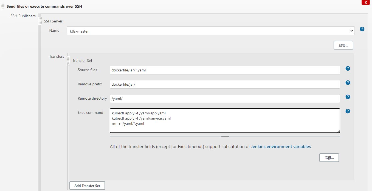Click the Add Transfer Set button
The height and width of the screenshot is (191, 372).
87,186
